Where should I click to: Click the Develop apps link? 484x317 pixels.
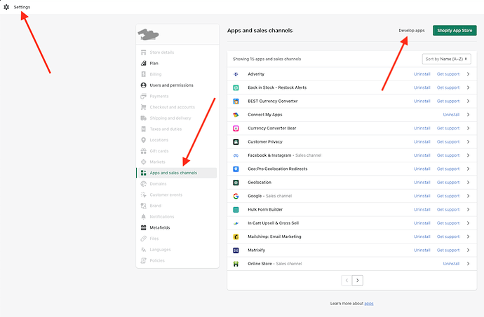tap(412, 31)
